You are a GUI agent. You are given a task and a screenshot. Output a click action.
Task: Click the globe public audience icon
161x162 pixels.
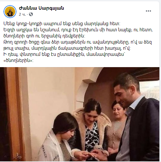(31, 14)
